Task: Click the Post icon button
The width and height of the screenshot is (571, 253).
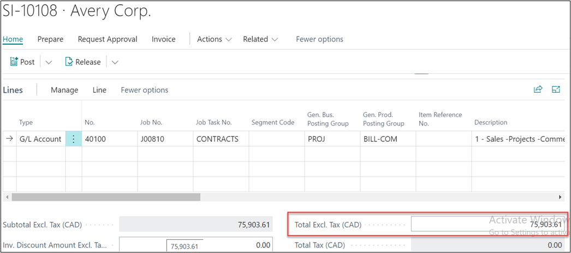Action: click(x=22, y=62)
